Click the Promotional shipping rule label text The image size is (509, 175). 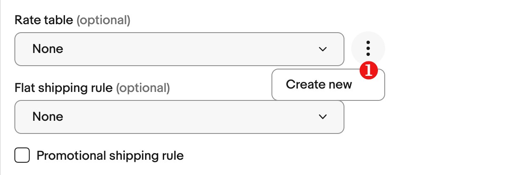[110, 156]
